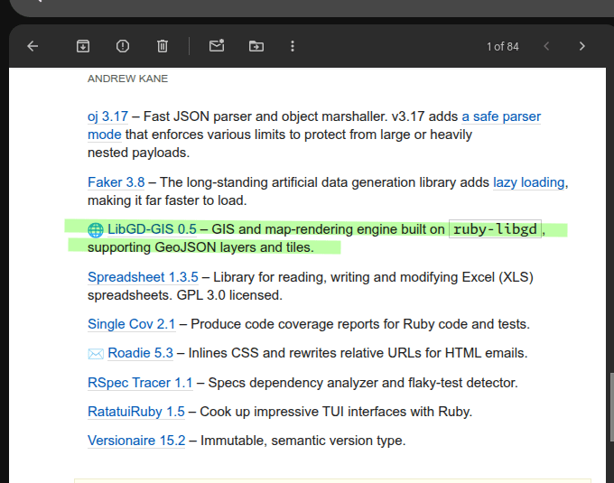The image size is (614, 483).
Task: Mark the email as unread
Action: [217, 46]
